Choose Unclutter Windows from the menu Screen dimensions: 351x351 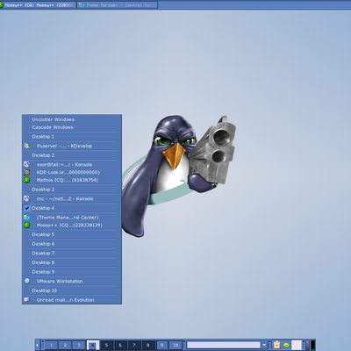click(72, 119)
